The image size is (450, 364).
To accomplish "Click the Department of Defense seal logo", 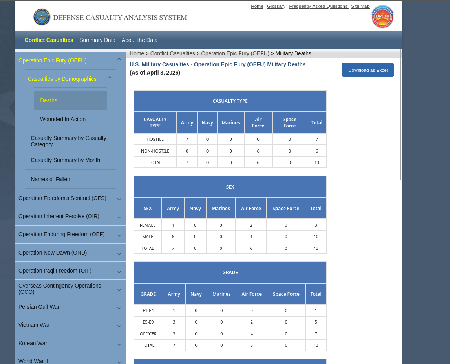I will point(42,17).
